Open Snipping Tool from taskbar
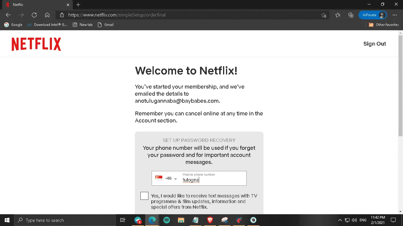The width and height of the screenshot is (403, 226). click(225, 220)
